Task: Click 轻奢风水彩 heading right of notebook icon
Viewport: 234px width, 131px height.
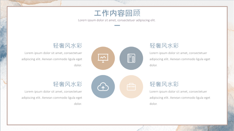Action: 164,46
